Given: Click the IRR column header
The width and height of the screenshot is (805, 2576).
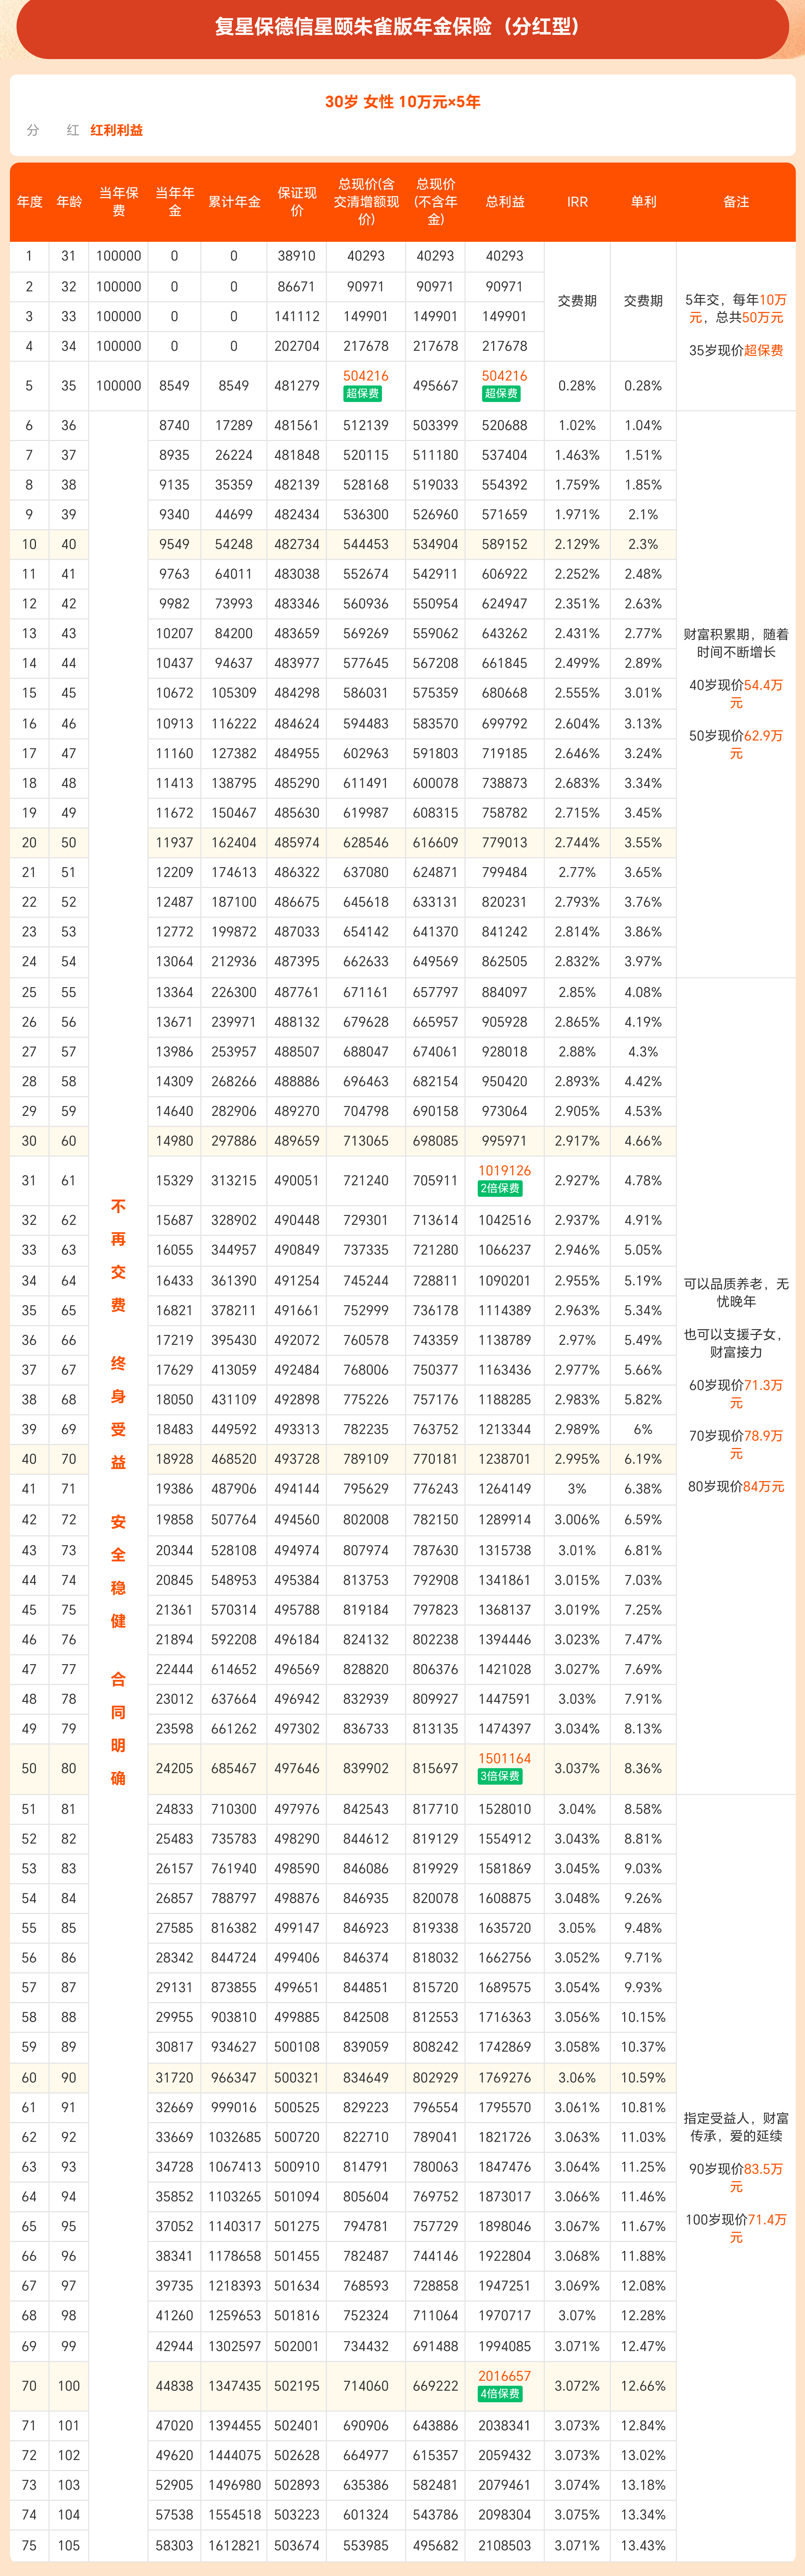Looking at the screenshot, I should pos(577,202).
